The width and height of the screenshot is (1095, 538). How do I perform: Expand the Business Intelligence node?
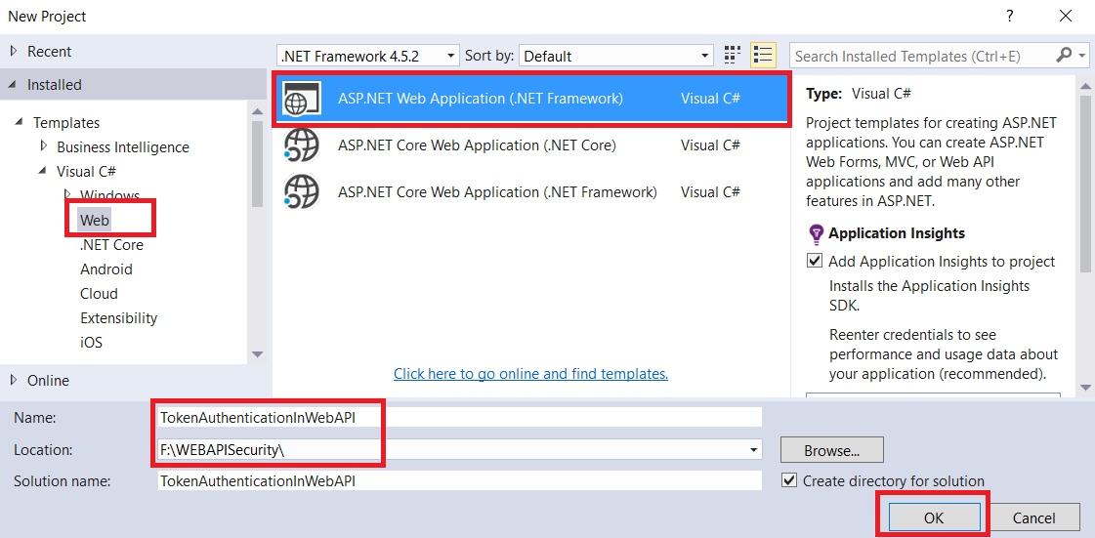pos(44,146)
